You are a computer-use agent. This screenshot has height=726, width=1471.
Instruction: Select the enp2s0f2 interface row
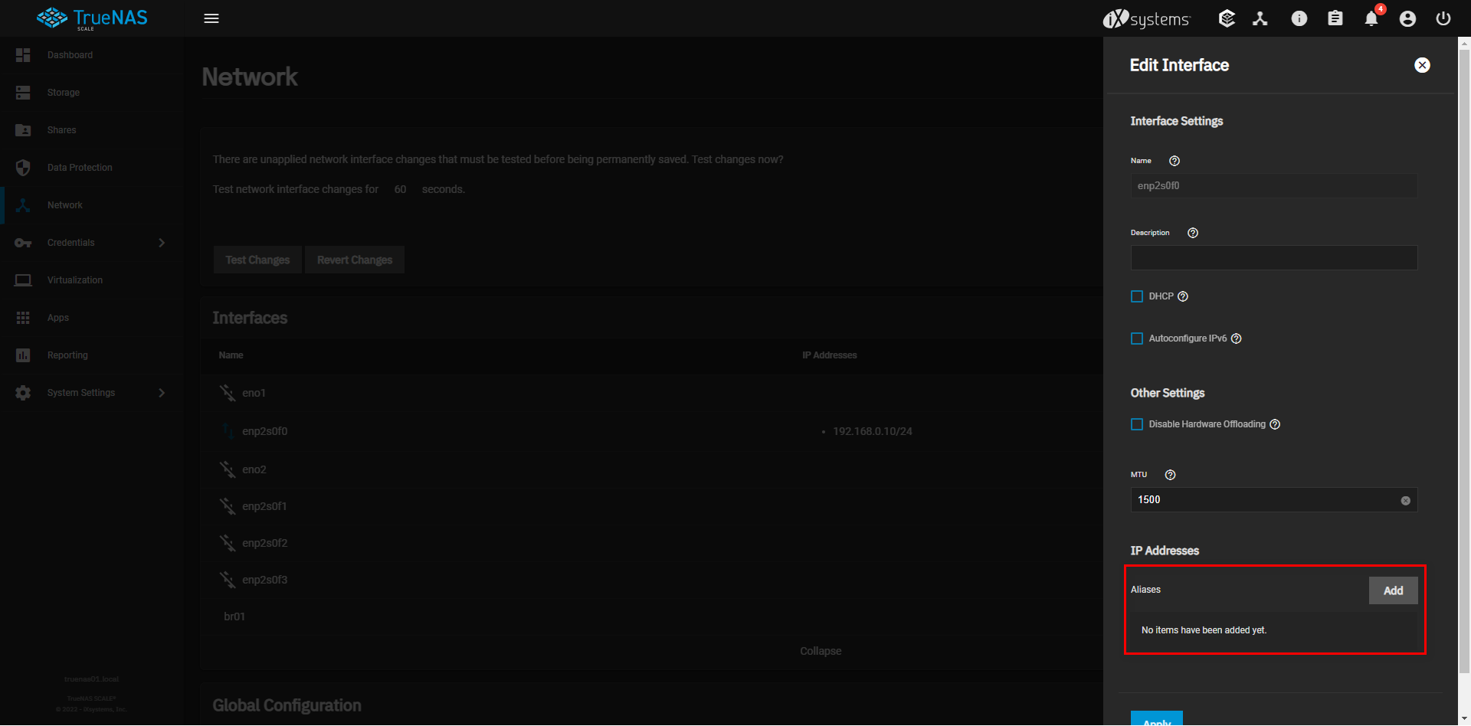click(651, 543)
